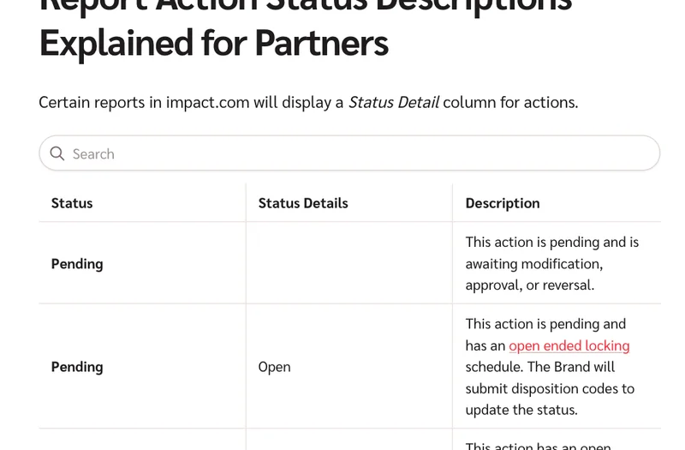Click the magnifier icon in the search bar
Screen dimensions: 685x450
click(x=57, y=153)
